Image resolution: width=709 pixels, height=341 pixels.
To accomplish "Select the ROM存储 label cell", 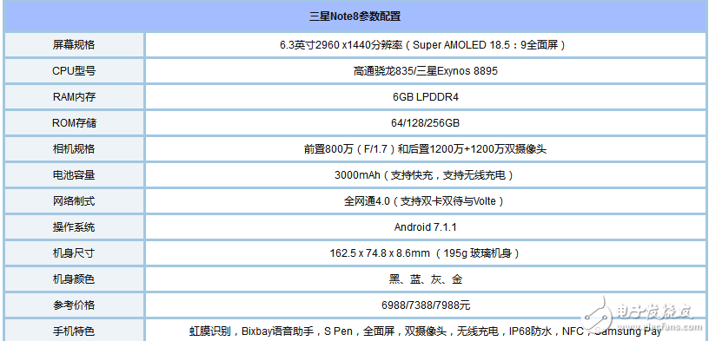I will pyautogui.click(x=74, y=123).
